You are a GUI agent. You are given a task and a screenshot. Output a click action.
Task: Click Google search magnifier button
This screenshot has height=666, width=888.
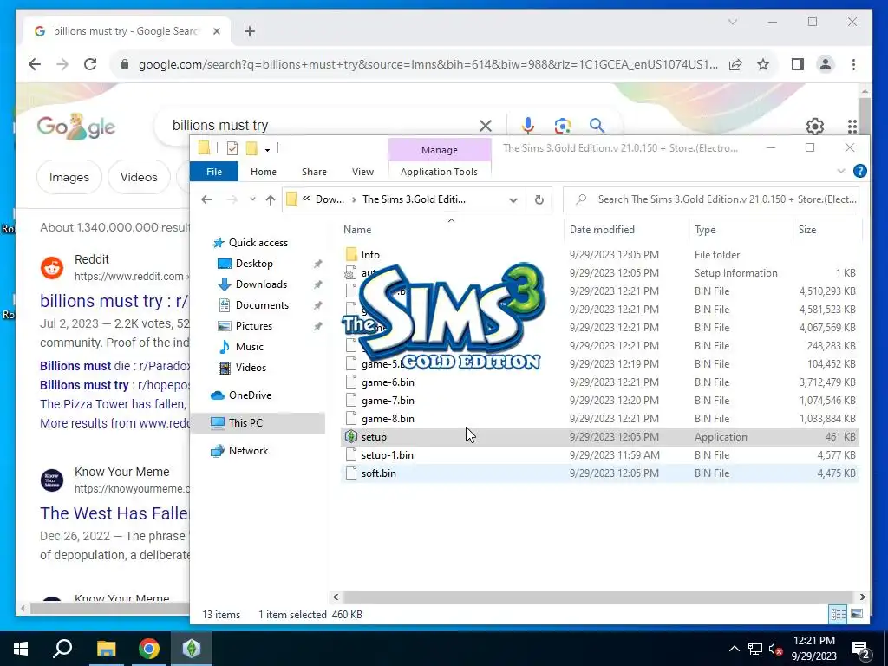(597, 125)
